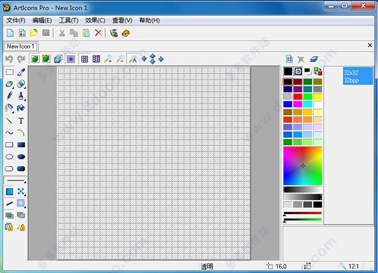This screenshot has width=378, height=273.
Task: Zoom out with the magnifier minus icon
Action: (x=120, y=59)
